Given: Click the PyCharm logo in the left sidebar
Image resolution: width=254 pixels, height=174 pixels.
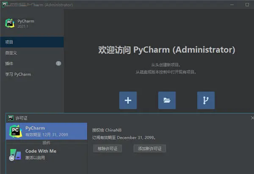Looking at the screenshot, I should point(10,23).
